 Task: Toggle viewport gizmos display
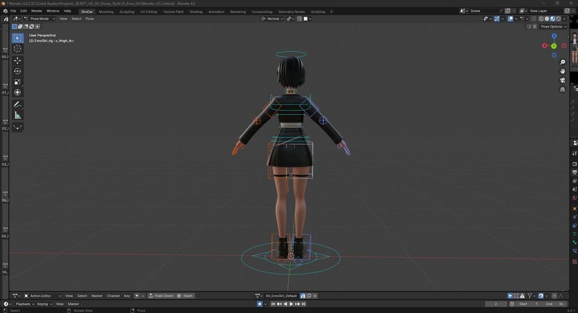tap(496, 19)
